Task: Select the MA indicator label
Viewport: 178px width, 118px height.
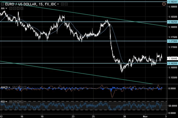Action: [x=3, y=9]
